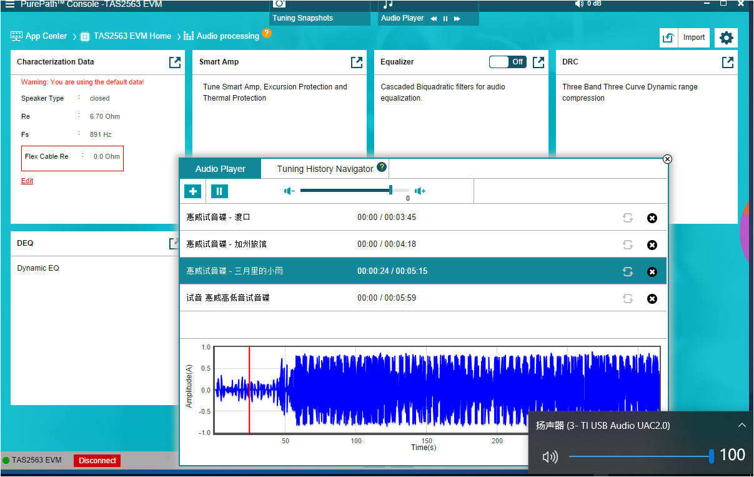Switch to the Audio Player tab
Viewport: 754px width, 477px height.
click(220, 169)
